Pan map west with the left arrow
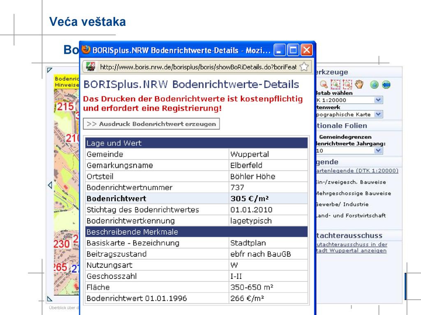 point(50,185)
